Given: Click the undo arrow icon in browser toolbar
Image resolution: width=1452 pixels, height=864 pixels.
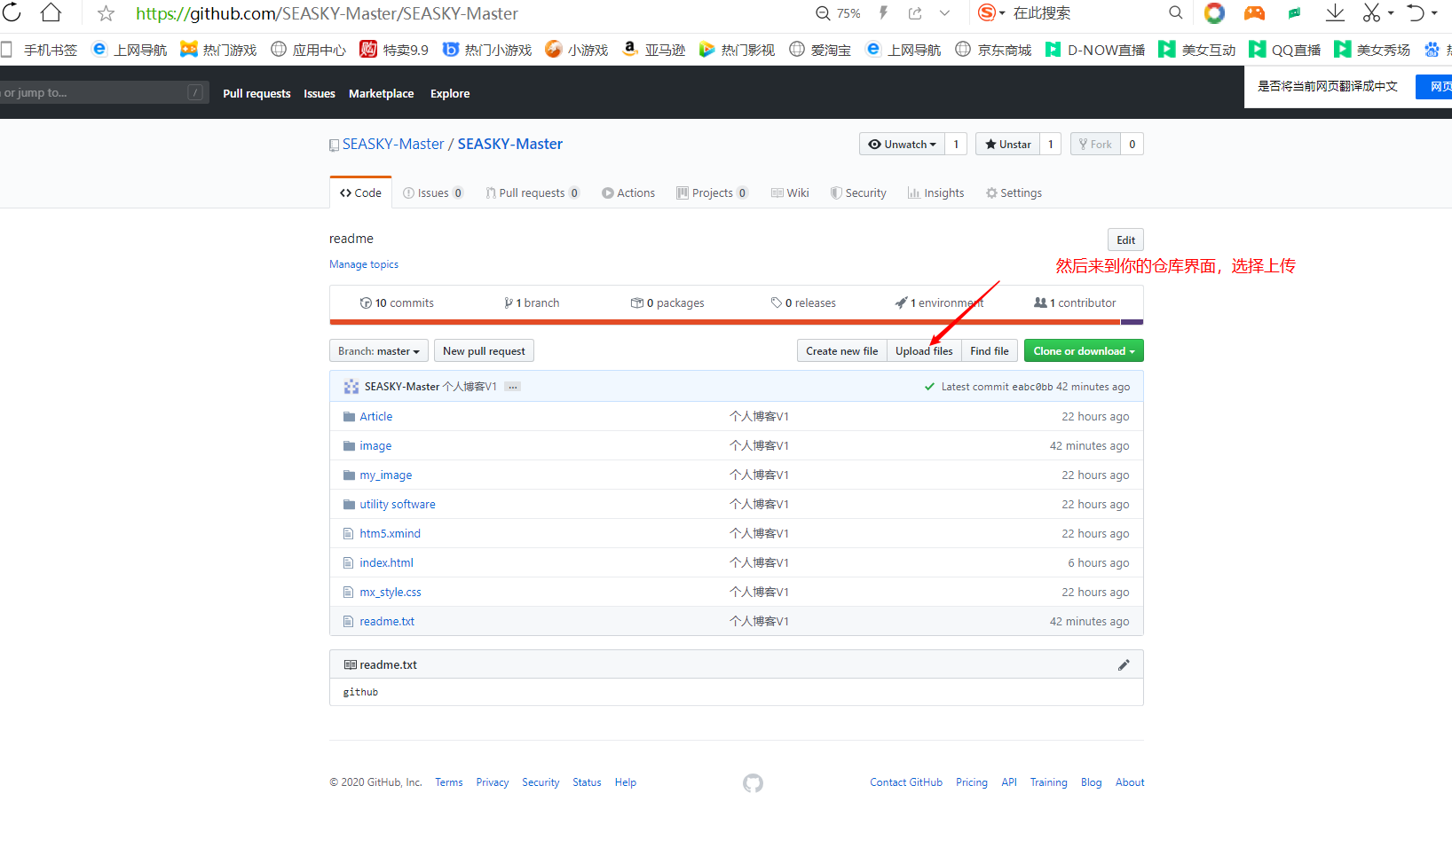Looking at the screenshot, I should click(1416, 12).
